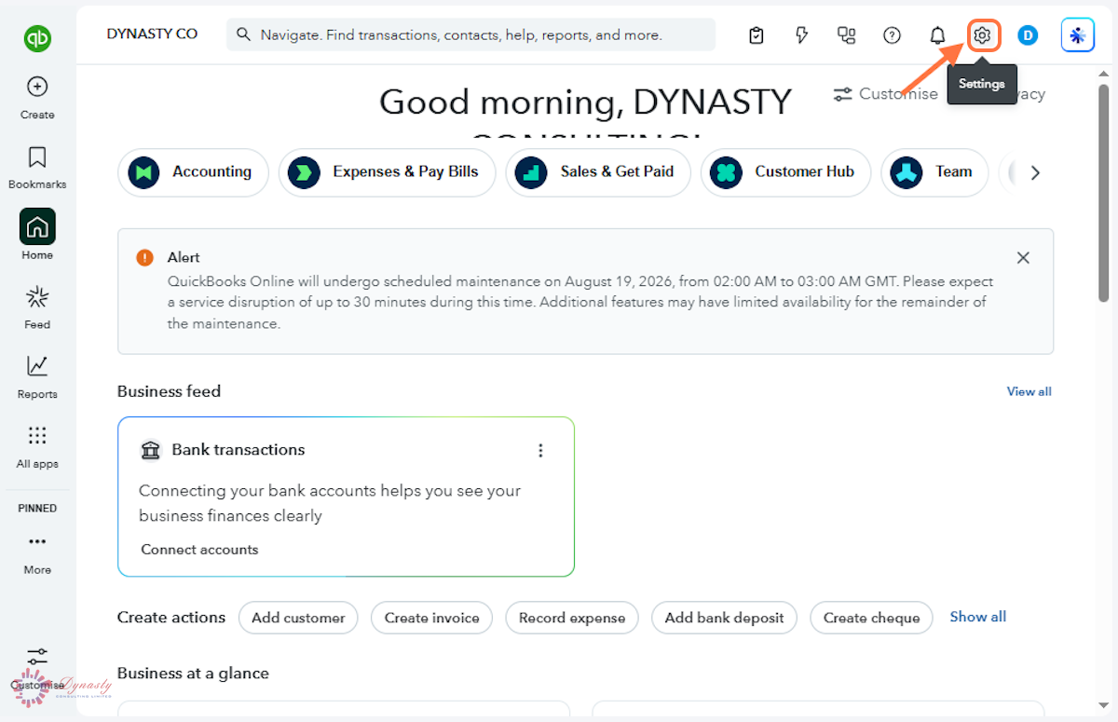Open the D profile avatar
Screen dimensions: 1118x722
tap(1028, 35)
